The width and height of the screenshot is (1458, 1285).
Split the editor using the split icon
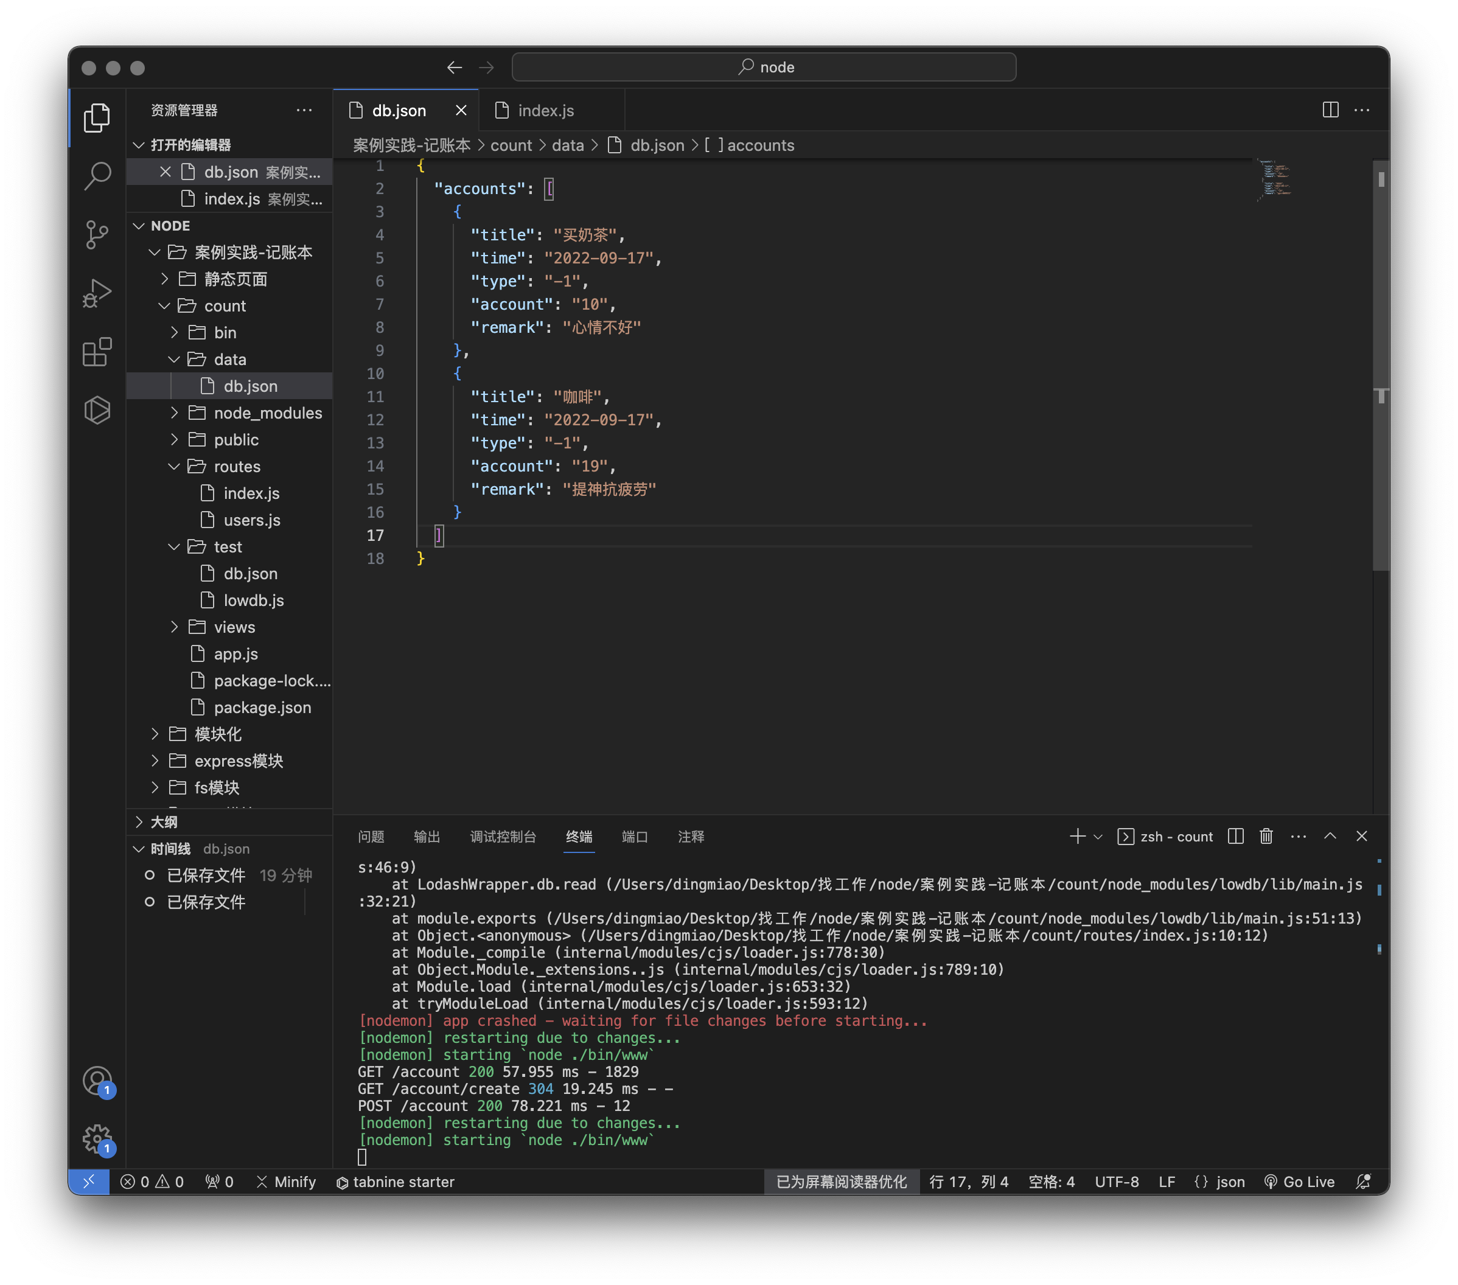point(1330,110)
